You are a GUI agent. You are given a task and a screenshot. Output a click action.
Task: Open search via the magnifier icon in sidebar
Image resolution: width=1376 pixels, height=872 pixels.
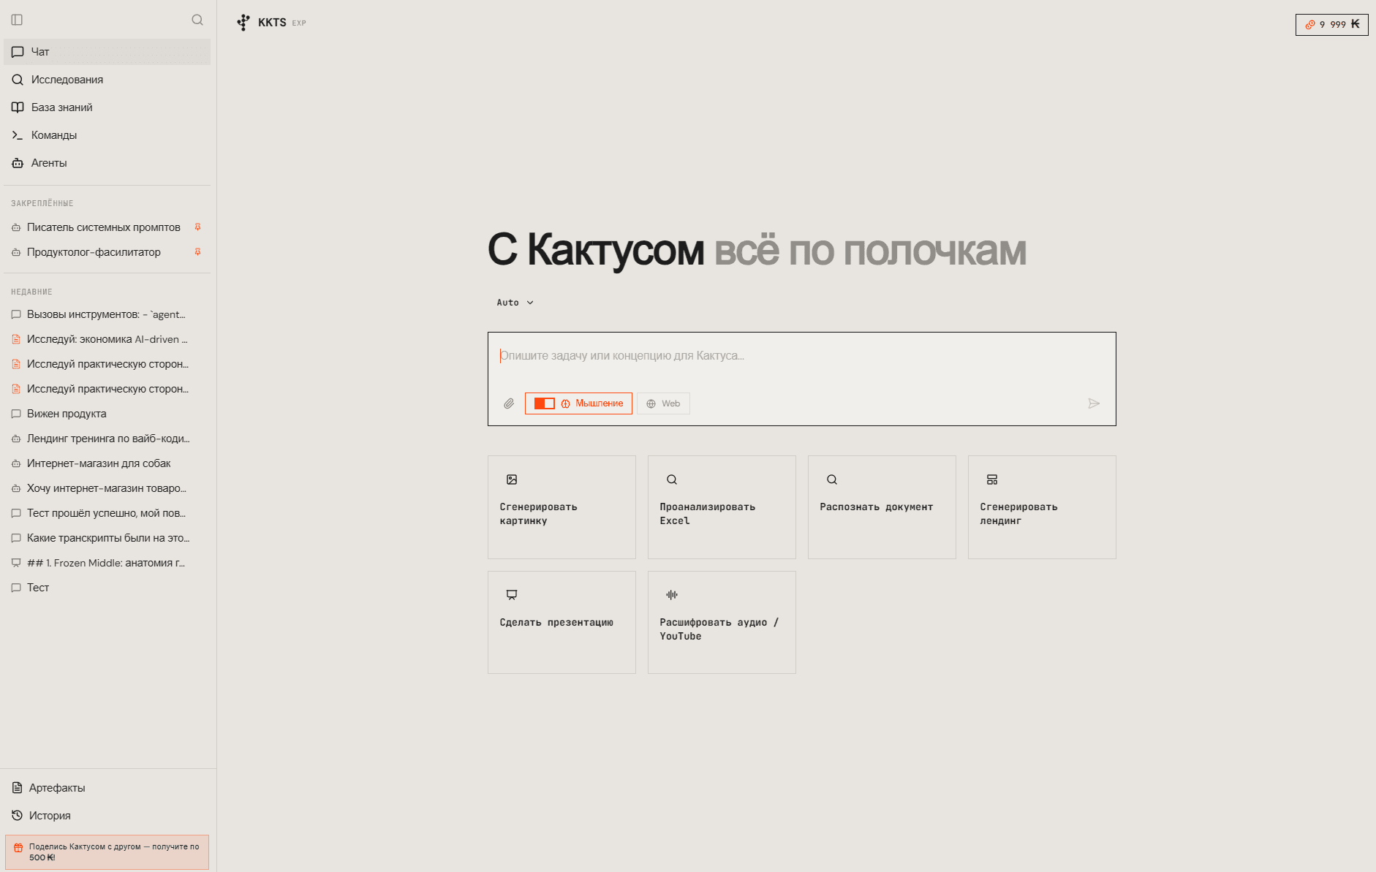point(197,20)
